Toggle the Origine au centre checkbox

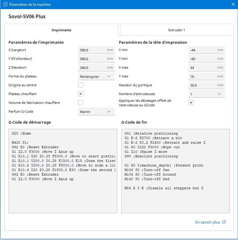[x=81, y=85]
